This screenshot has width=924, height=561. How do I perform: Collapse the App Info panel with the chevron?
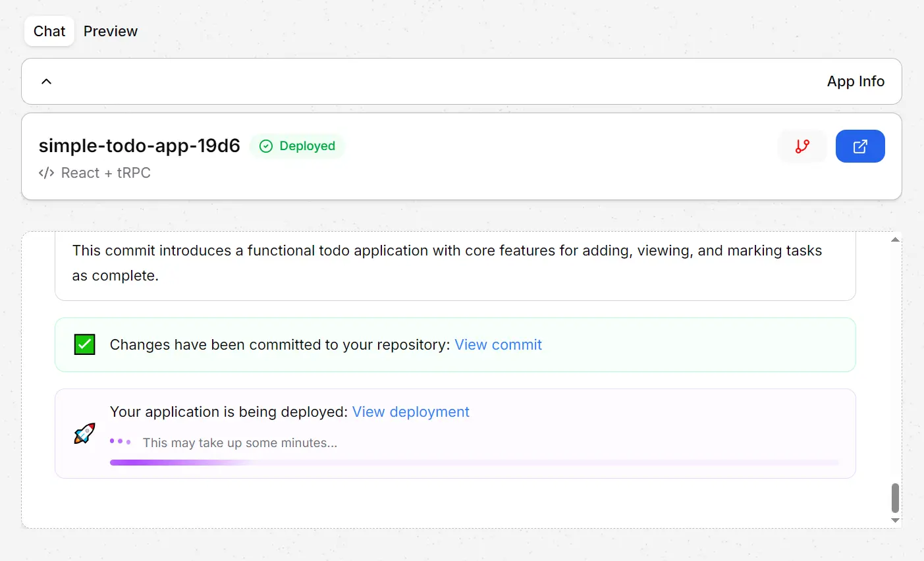pos(46,81)
